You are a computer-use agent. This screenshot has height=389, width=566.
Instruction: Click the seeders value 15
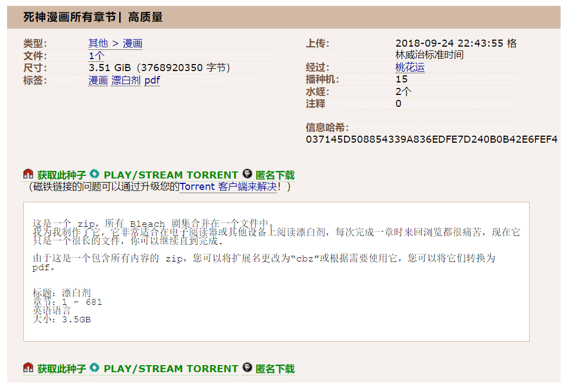(x=402, y=79)
